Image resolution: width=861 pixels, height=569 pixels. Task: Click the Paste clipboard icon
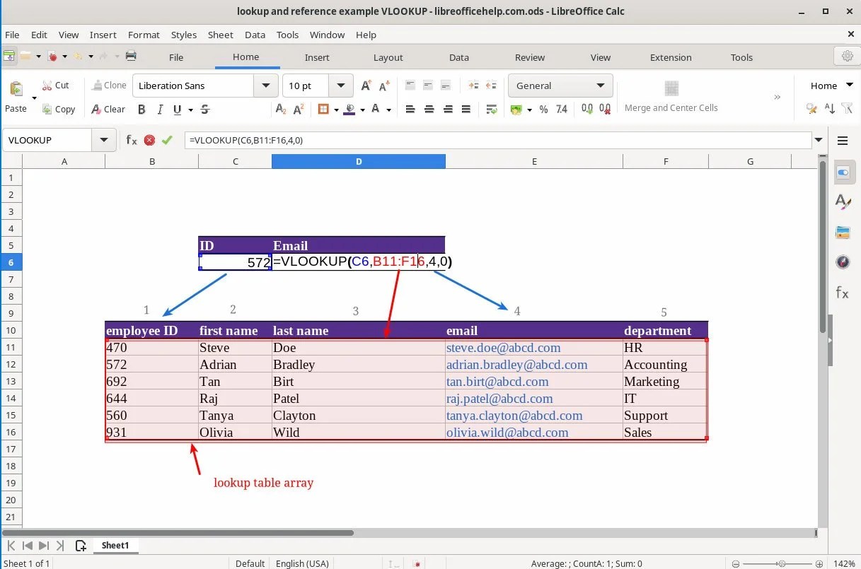tap(16, 88)
